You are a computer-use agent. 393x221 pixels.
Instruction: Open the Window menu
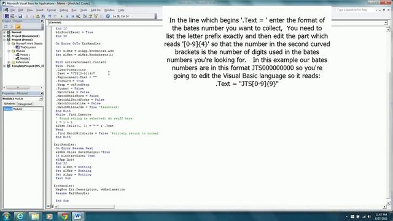pyautogui.click(x=109, y=10)
